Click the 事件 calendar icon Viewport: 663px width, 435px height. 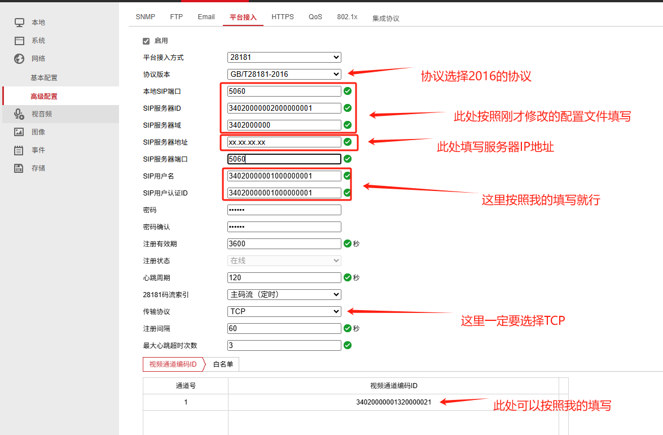click(19, 150)
